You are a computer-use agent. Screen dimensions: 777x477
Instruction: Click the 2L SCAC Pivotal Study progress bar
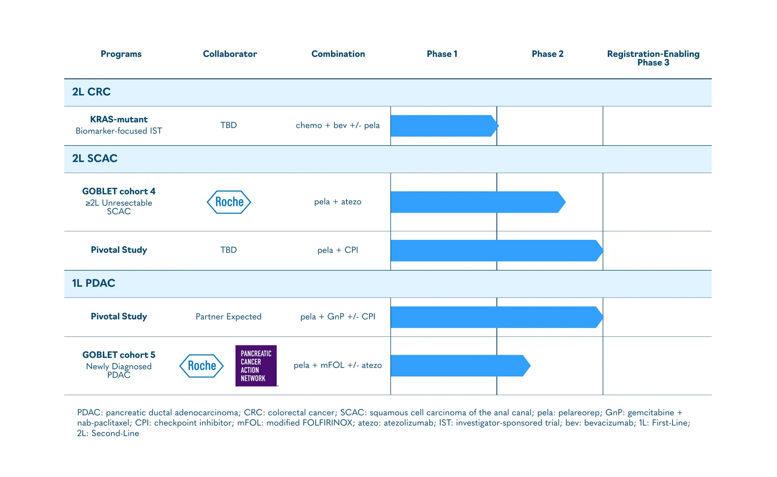(496, 251)
